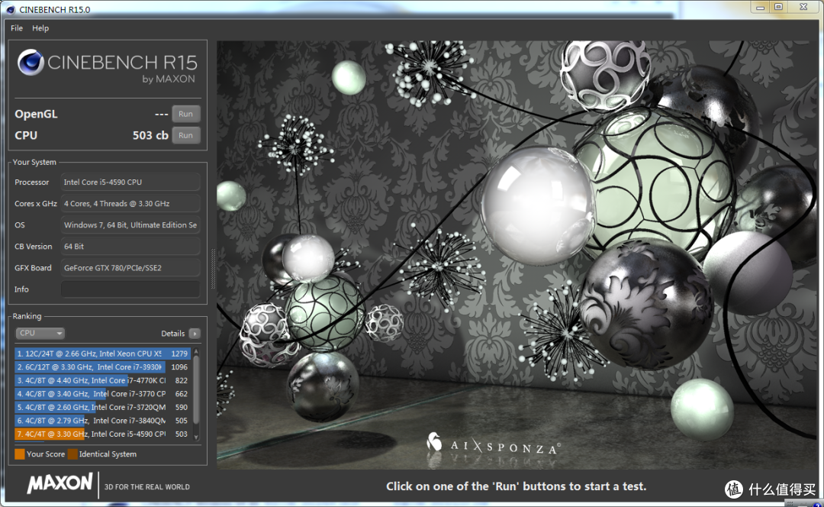Click the CB Version 64 Bit field
Image resolution: width=824 pixels, height=507 pixels.
(130, 246)
